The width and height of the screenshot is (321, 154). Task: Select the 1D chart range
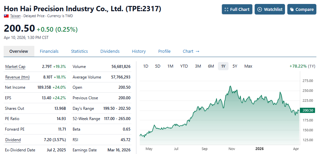146,66
